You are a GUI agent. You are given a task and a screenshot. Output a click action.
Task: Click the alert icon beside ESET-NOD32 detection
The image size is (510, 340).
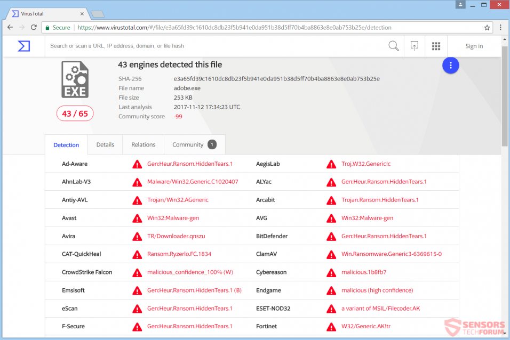(331, 308)
